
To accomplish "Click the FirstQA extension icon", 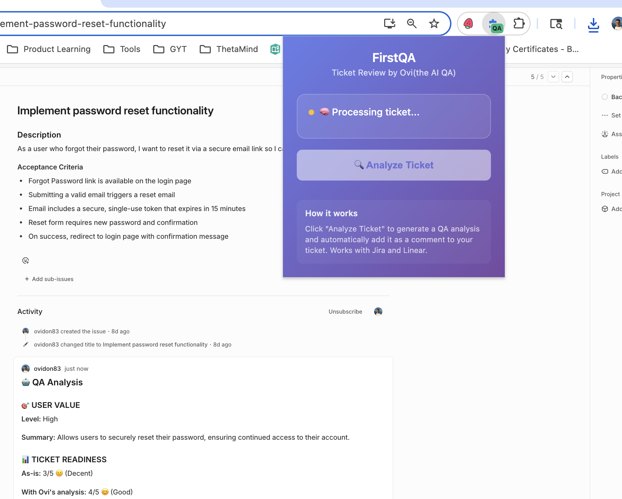I will pos(494,24).
